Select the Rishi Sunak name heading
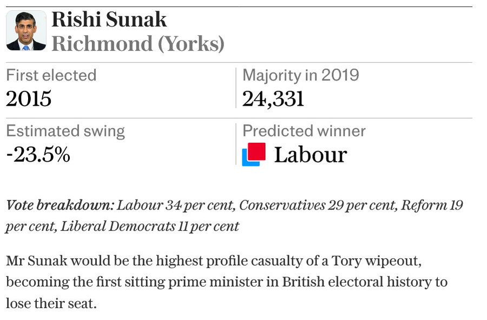 point(109,19)
